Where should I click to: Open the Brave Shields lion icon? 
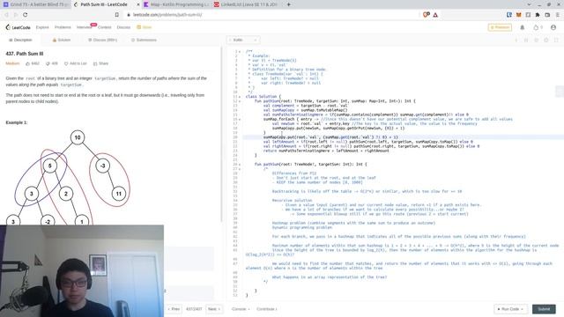(426, 15)
